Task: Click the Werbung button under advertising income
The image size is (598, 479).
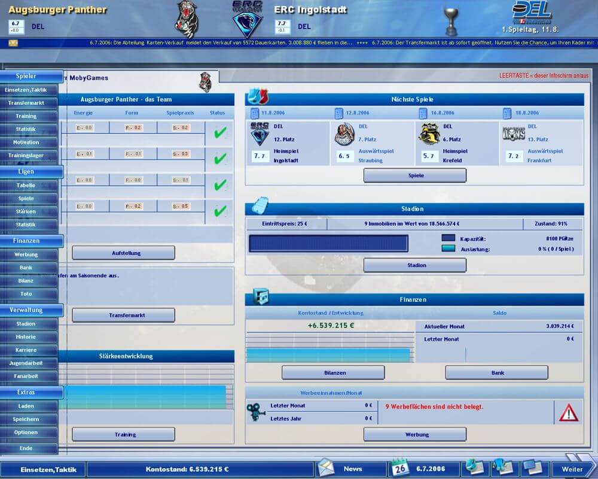Action: point(415,434)
